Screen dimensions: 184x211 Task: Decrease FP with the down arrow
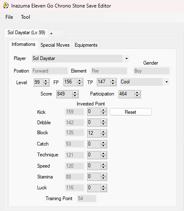[79, 83]
